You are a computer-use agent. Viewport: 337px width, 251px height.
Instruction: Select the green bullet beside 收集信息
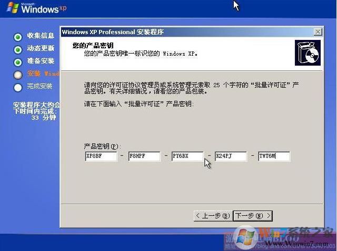pos(18,36)
